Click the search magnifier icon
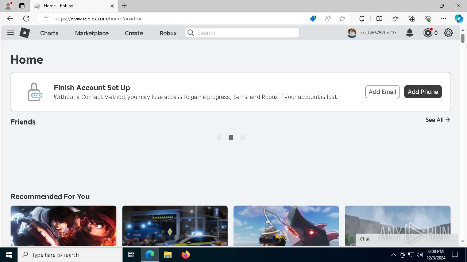 coord(191,33)
